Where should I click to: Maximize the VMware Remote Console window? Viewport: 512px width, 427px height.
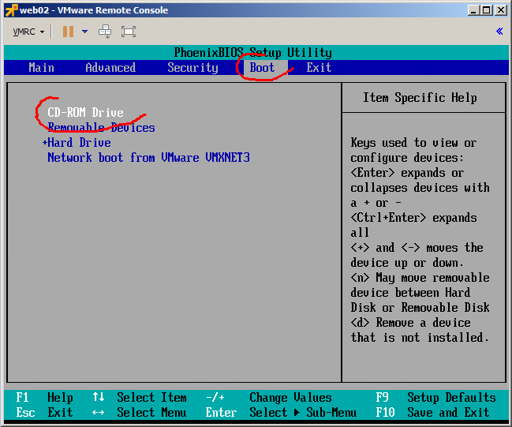[487, 10]
